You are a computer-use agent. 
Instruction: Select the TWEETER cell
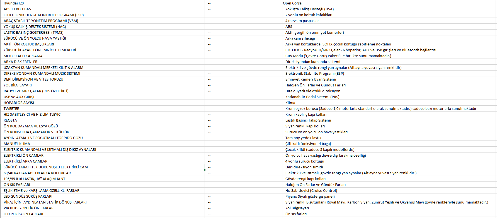(103, 108)
